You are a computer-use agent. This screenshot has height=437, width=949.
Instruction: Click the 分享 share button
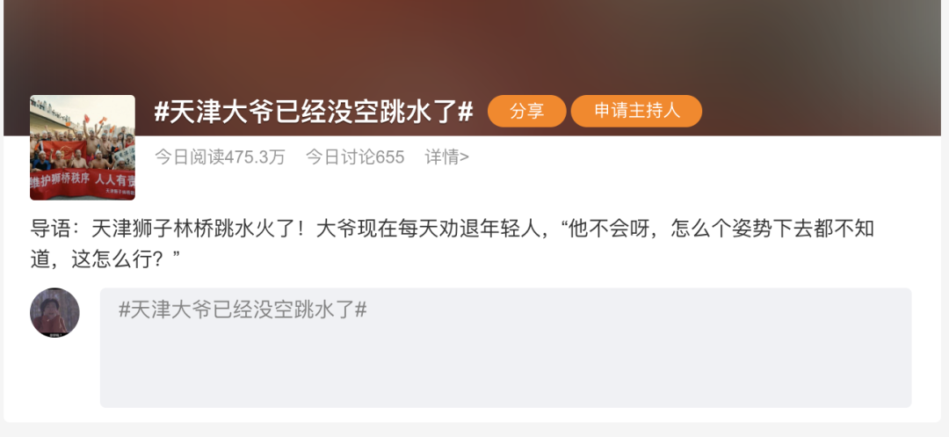click(x=526, y=112)
